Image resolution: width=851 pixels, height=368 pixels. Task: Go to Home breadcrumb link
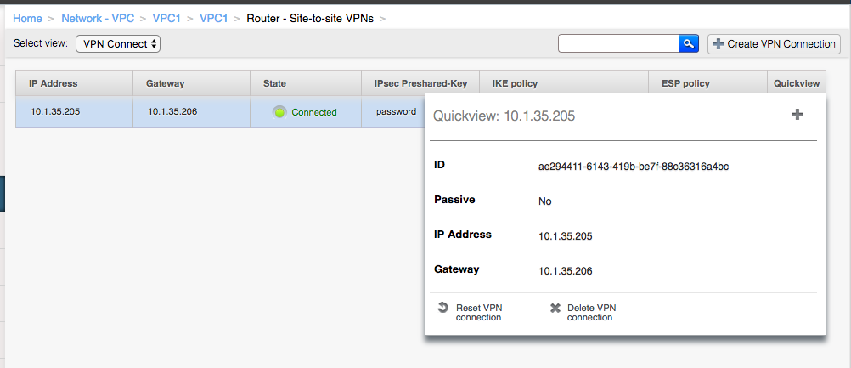click(x=27, y=19)
